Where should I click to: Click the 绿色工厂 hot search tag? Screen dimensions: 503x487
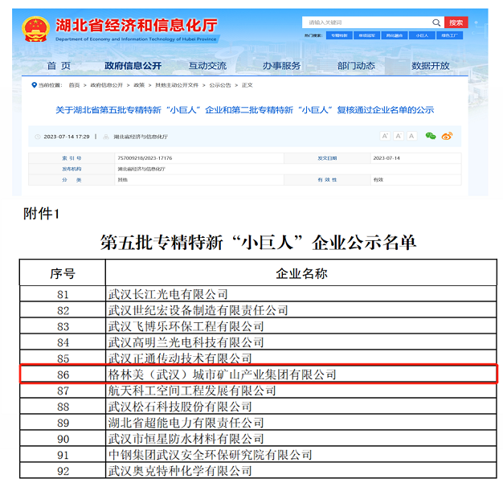pyautogui.click(x=450, y=36)
